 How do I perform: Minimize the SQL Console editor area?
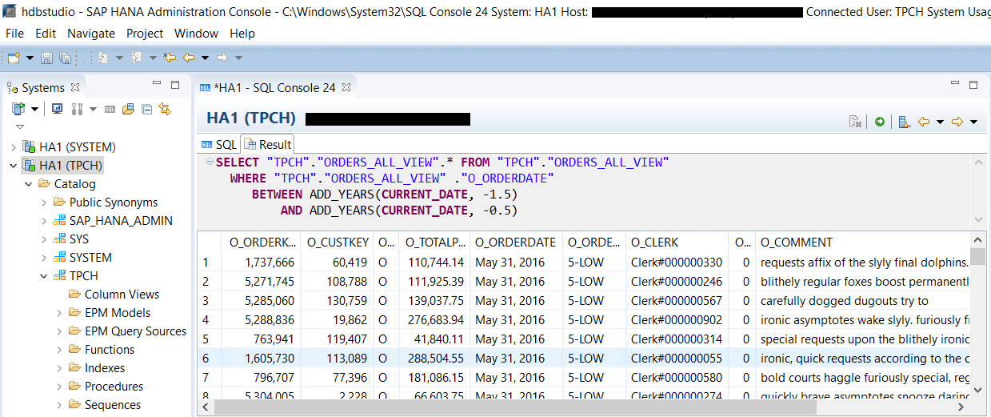(955, 84)
